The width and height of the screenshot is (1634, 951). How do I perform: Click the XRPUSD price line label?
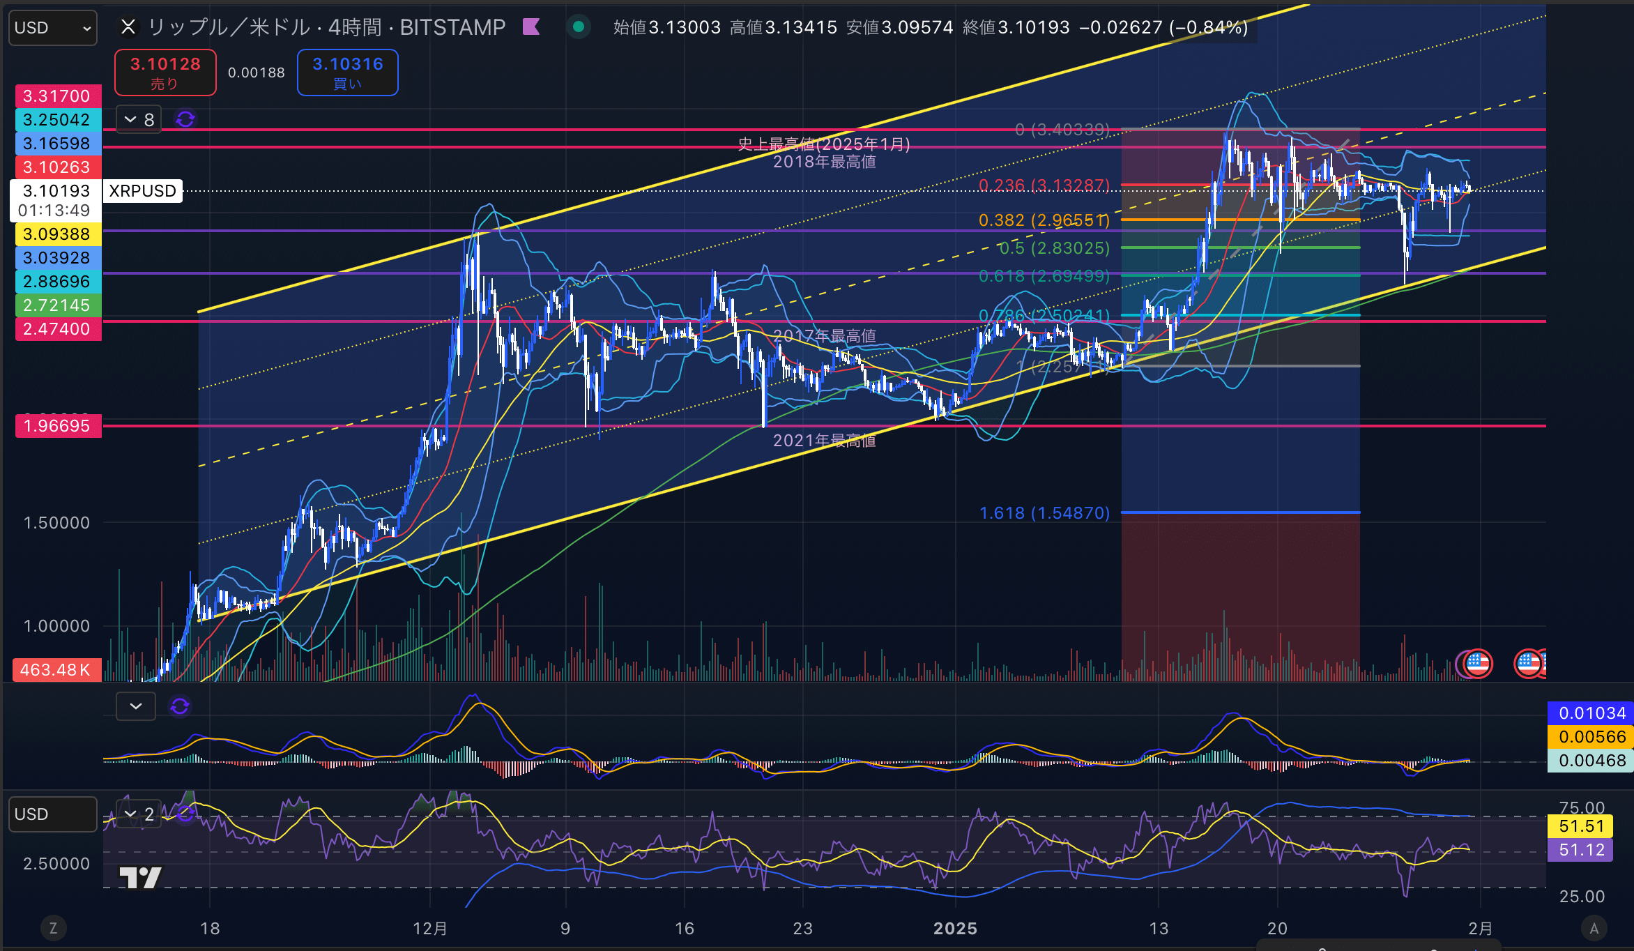(x=143, y=191)
